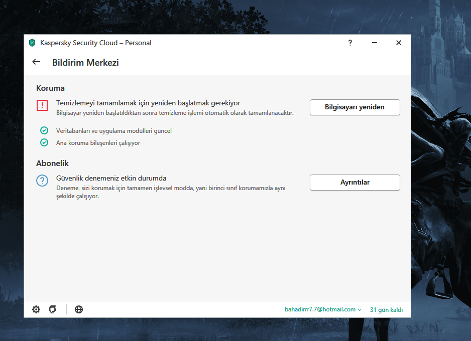Open Ayrıntılar subscription details
Image resolution: width=471 pixels, height=341 pixels.
355,183
